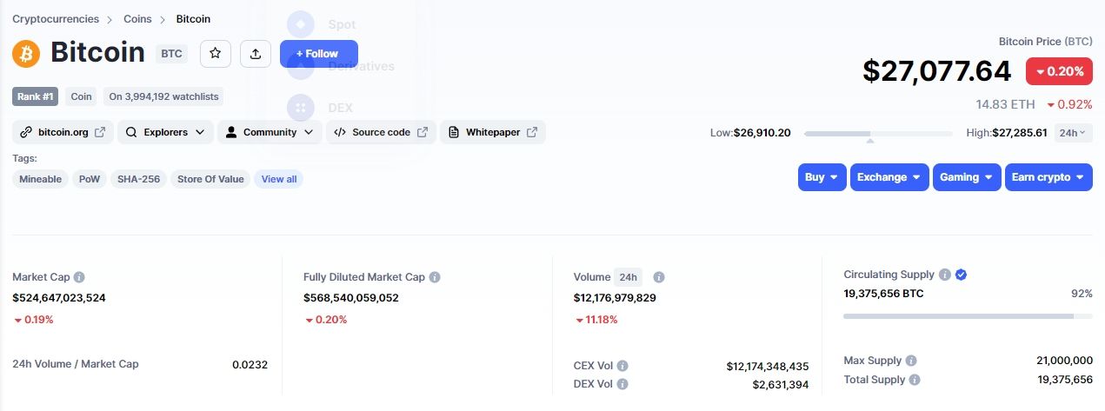Click the PoW tag

(90, 179)
